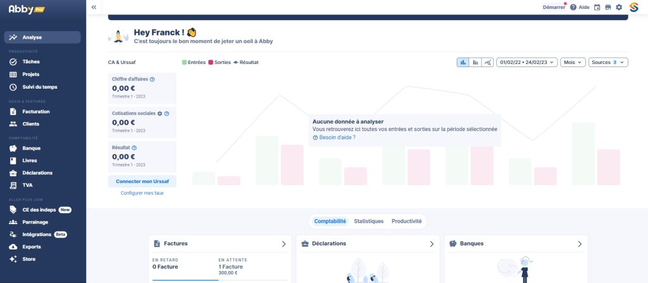The height and width of the screenshot is (283, 648).
Task: Open the date range dropdown 01/02/22 • 24/02/23
Action: (x=527, y=62)
